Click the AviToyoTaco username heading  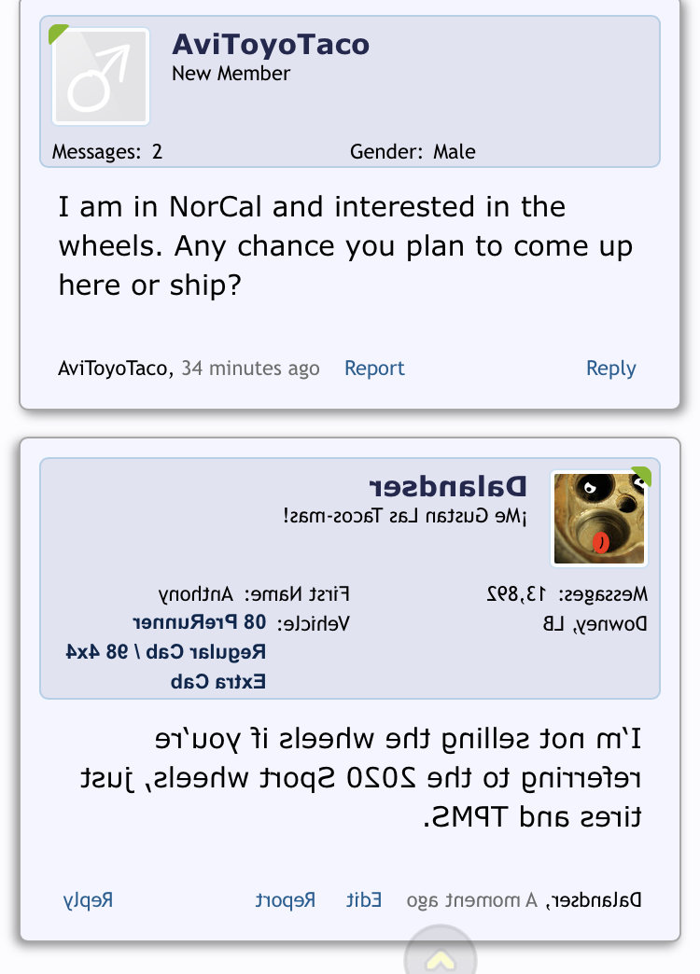(271, 45)
